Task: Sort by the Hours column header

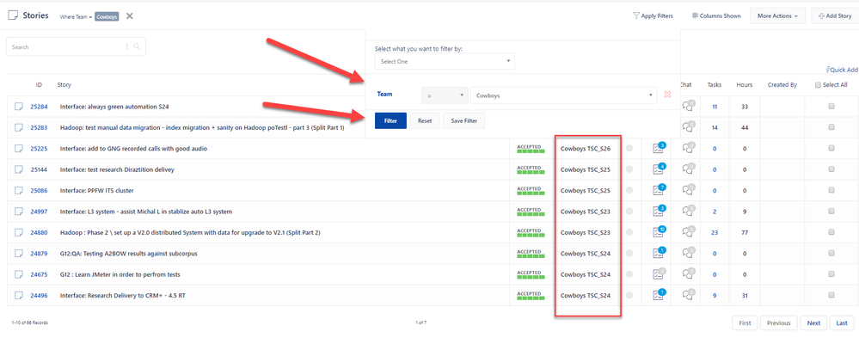Action: pyautogui.click(x=745, y=85)
